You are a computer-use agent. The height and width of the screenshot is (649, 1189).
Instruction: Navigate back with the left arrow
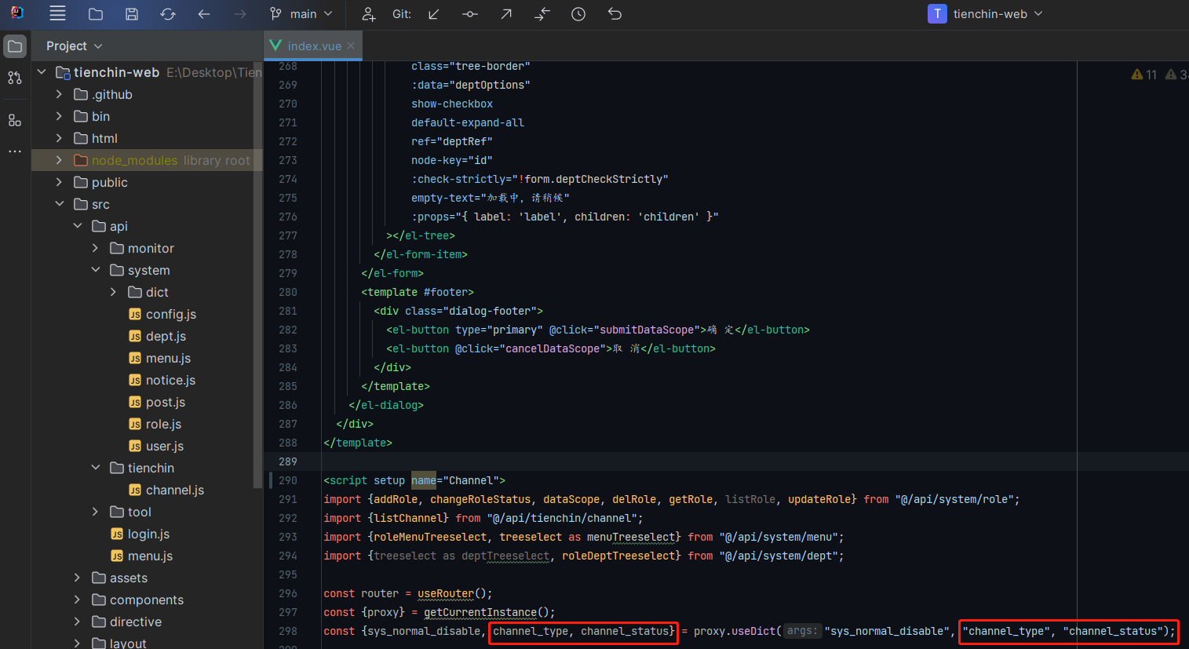[x=204, y=14]
